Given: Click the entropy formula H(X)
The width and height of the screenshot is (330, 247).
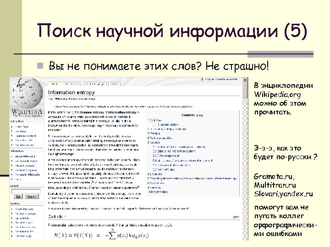Looking at the screenshot, I should coord(101,235).
